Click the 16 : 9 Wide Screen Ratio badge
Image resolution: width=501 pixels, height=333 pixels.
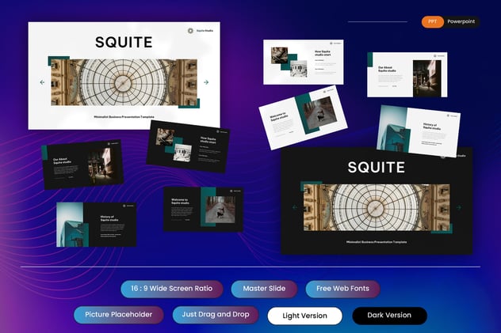[171, 289]
